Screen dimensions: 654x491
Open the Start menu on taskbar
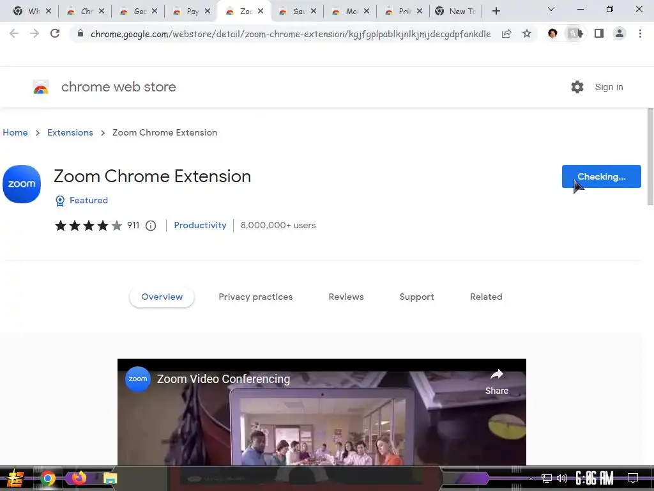point(15,478)
